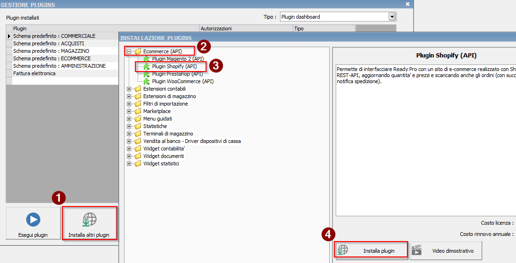Close the Gestione Plugins window
The height and width of the screenshot is (263, 516).
[407, 5]
